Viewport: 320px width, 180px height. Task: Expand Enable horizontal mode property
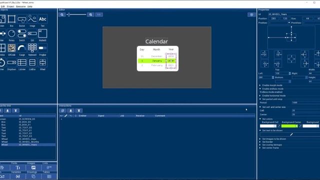pyautogui.click(x=260, y=95)
